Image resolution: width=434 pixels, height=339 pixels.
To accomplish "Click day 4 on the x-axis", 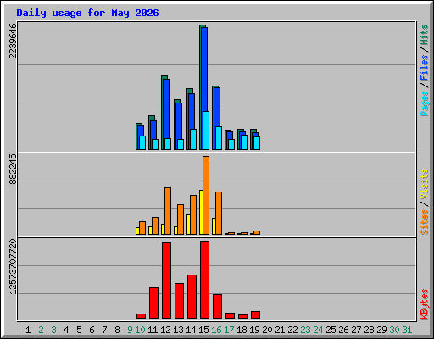I will click(x=66, y=330).
